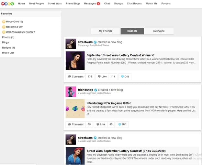This screenshot has height=165, width=202.
Task: Click the 35 comment count
Action: 89,124
